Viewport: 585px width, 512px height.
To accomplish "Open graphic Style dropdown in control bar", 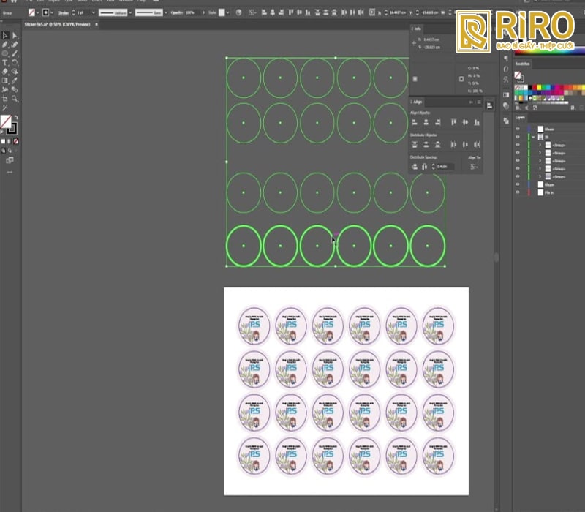I will click(x=227, y=12).
